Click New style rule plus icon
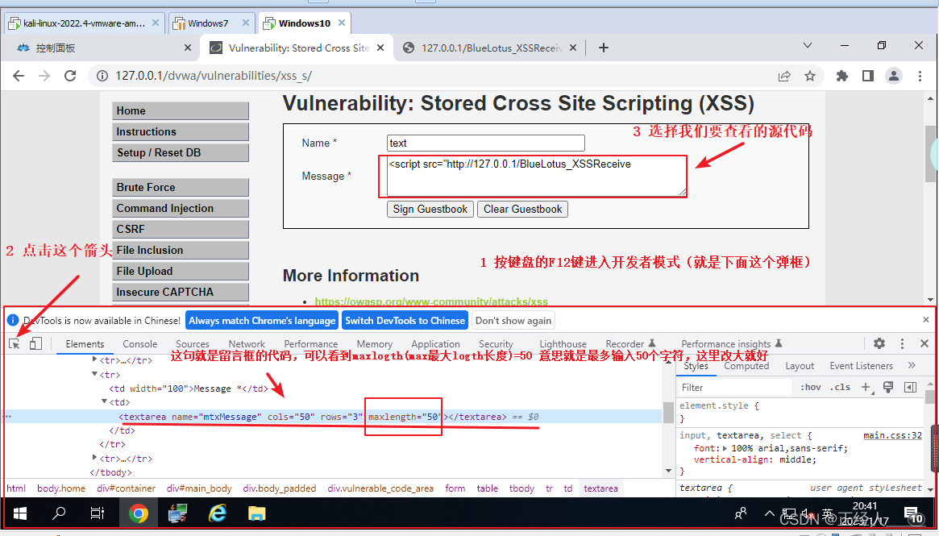The height and width of the screenshot is (536, 939). pyautogui.click(x=866, y=388)
